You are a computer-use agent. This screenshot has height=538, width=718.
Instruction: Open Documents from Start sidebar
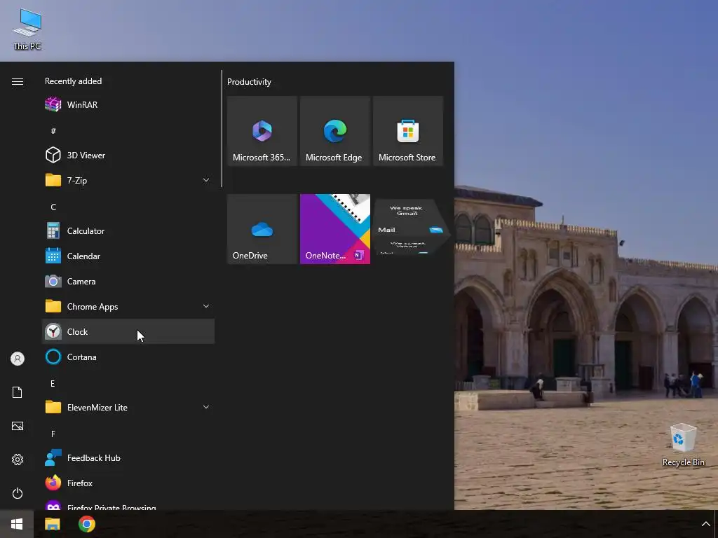pos(18,392)
